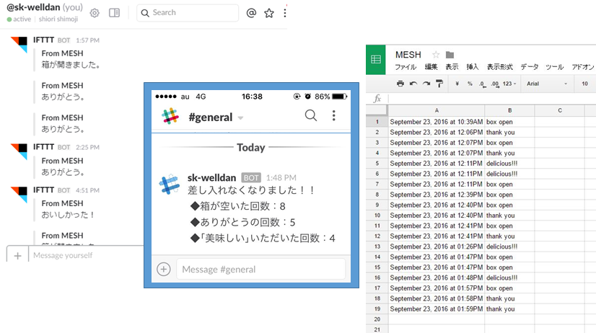Click the box open cell in row 17
596x333 pixels.
tap(509, 288)
